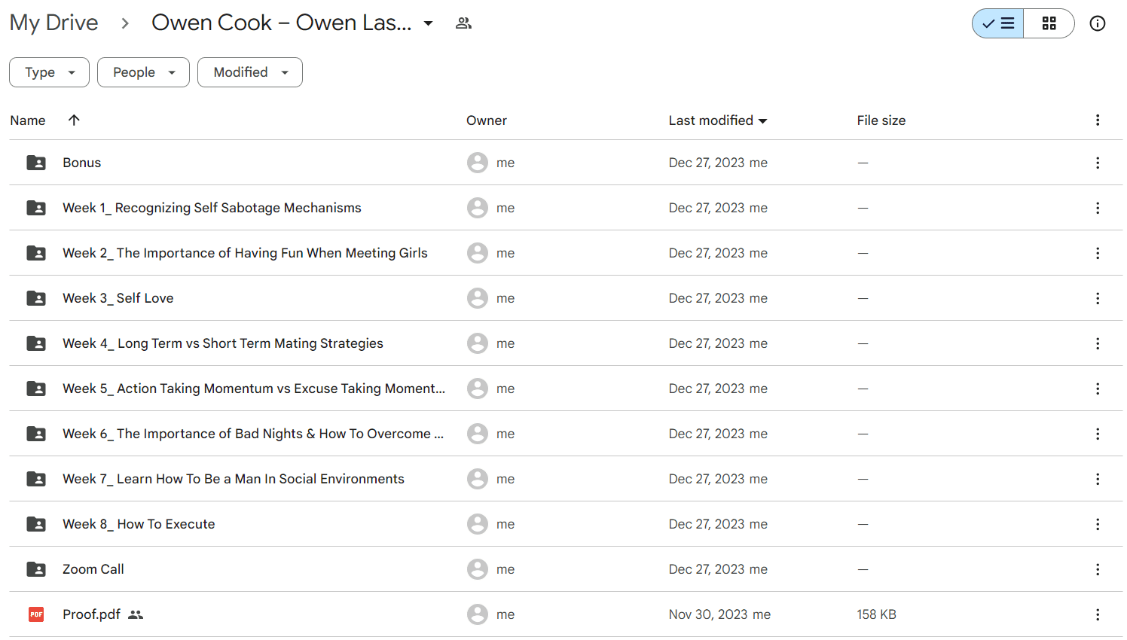1127x640 pixels.
Task: Open Week 6_ The Importance of Bad Nights folder
Action: click(253, 434)
